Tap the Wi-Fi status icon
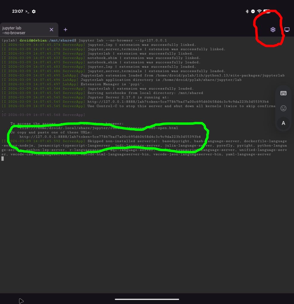294x304 pixels. pyautogui.click(x=259, y=11)
